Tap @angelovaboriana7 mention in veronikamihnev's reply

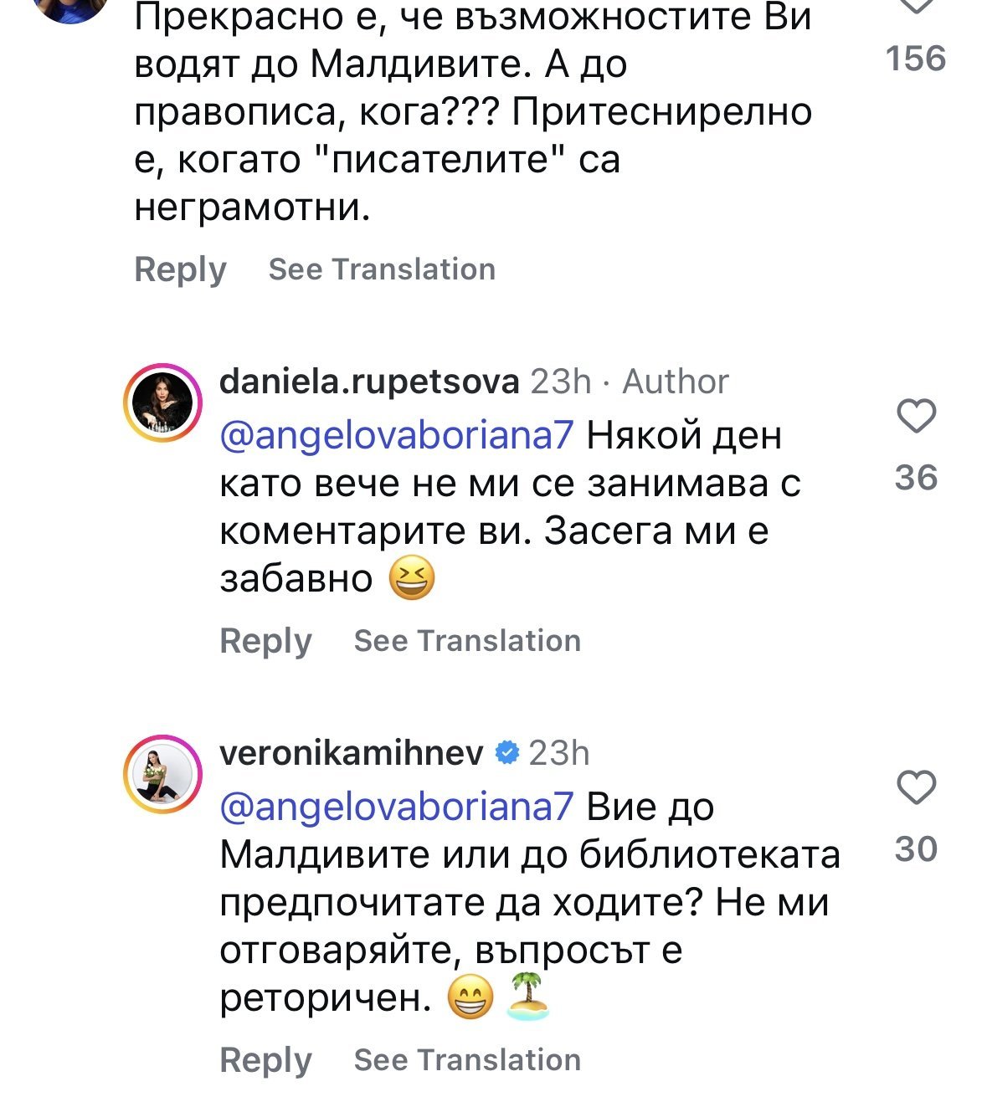pyautogui.click(x=396, y=807)
